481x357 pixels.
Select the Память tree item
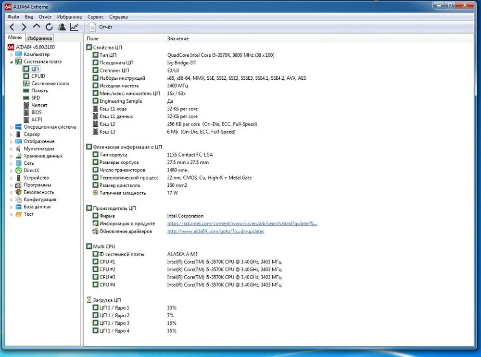tap(39, 91)
